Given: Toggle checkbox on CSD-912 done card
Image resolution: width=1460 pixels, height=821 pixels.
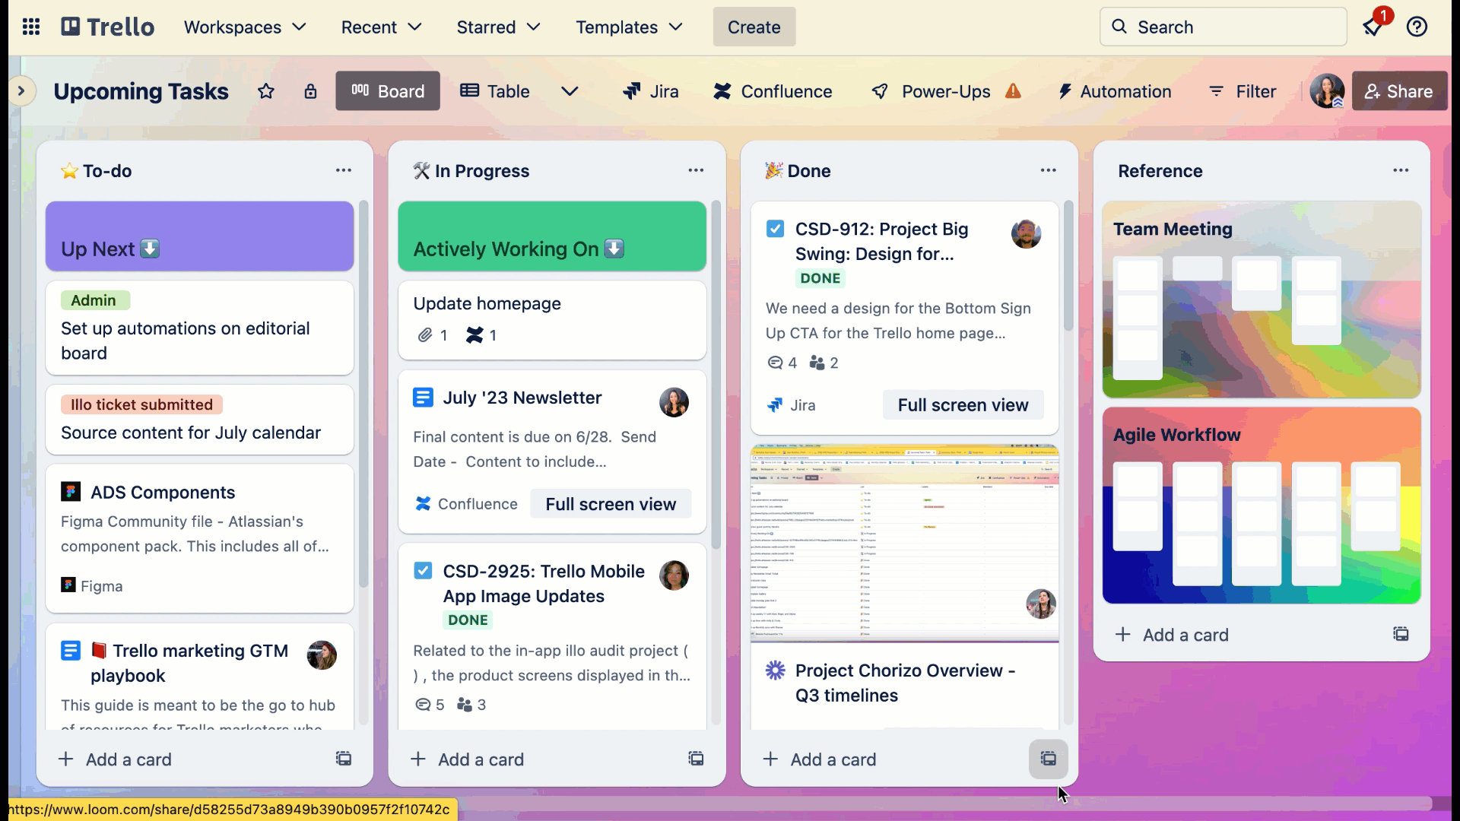Looking at the screenshot, I should tap(775, 229).
